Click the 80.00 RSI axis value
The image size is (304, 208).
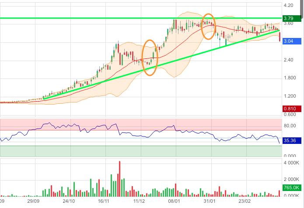pos(290,126)
